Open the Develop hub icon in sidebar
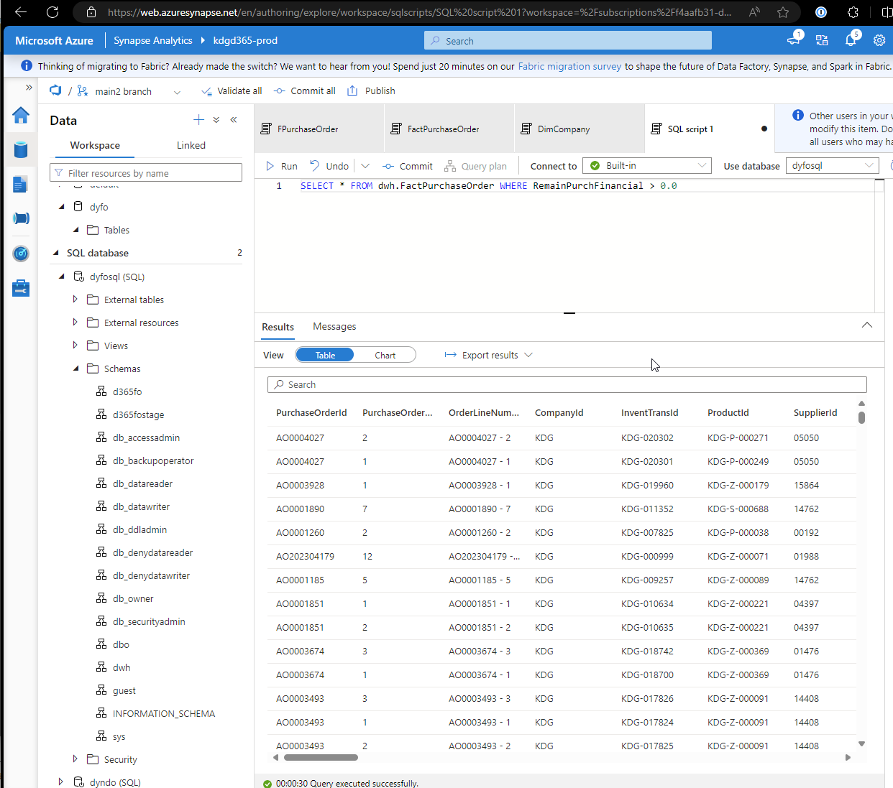The width and height of the screenshot is (893, 788). (21, 184)
